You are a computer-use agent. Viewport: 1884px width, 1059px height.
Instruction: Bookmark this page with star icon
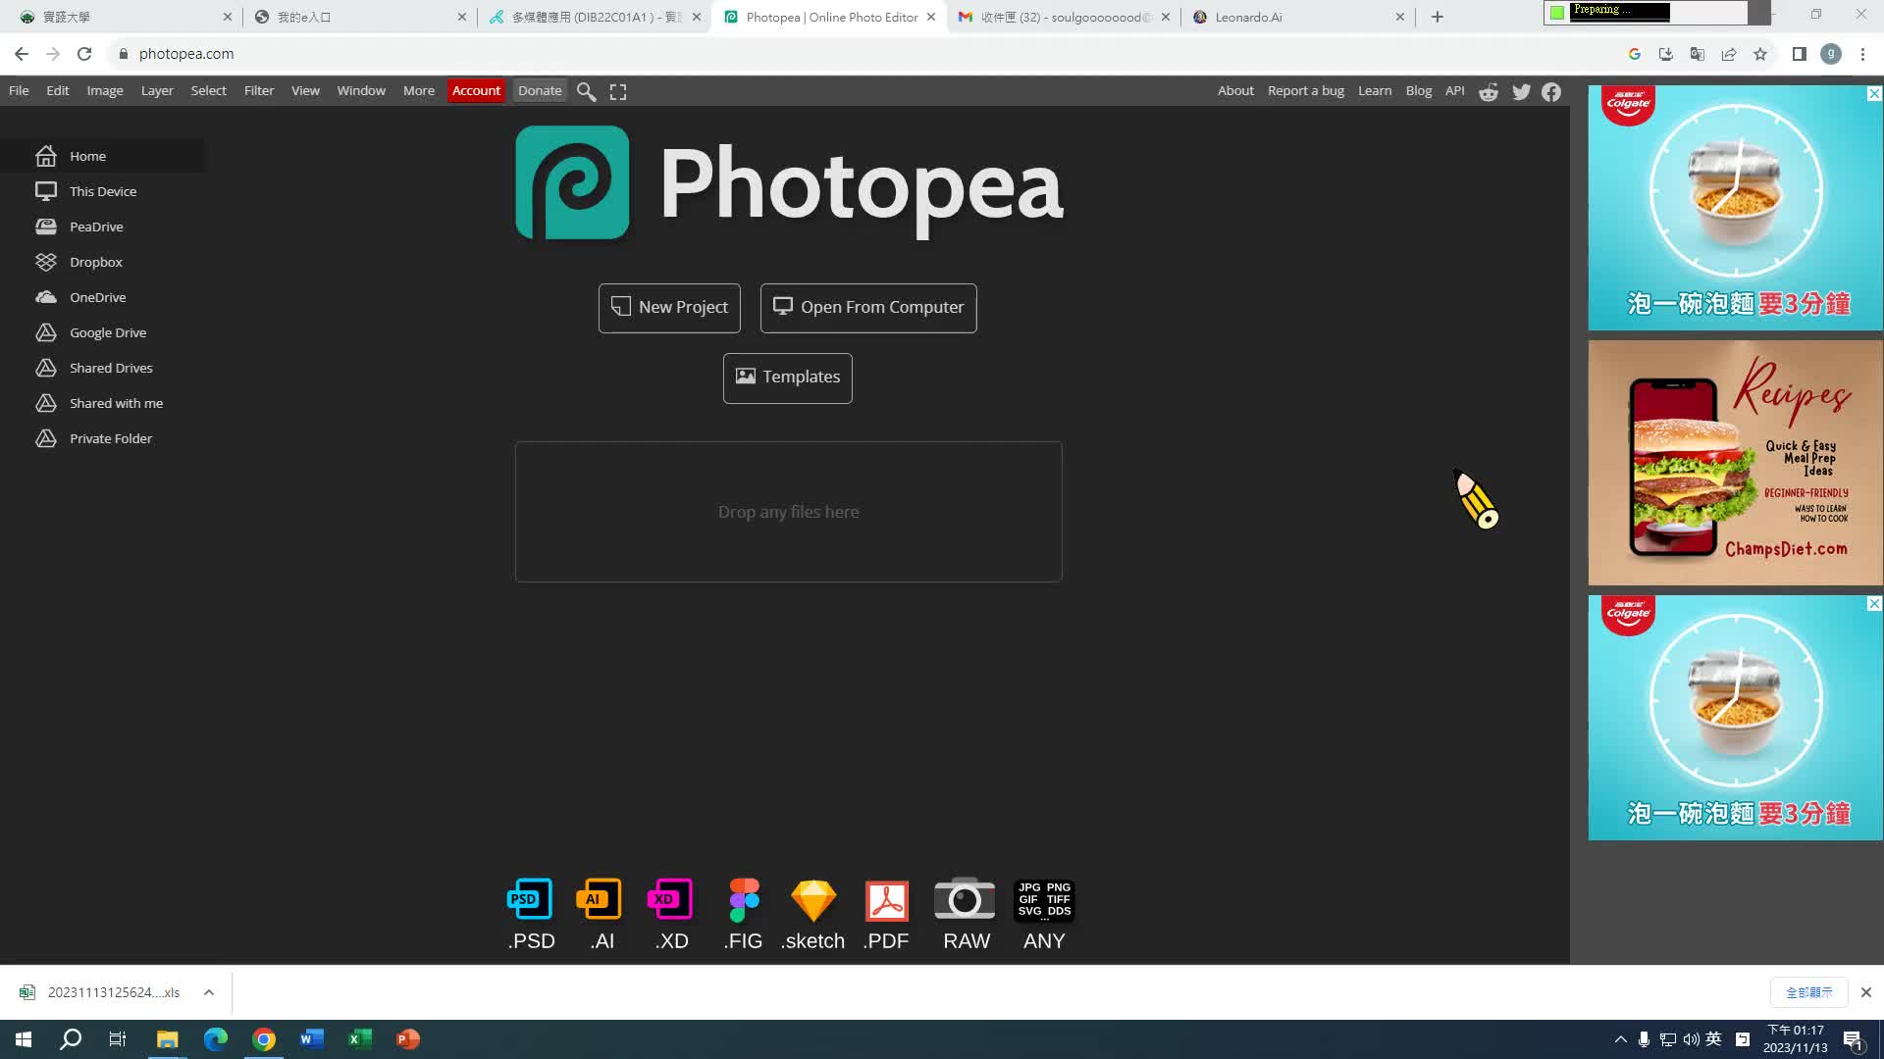pos(1760,54)
